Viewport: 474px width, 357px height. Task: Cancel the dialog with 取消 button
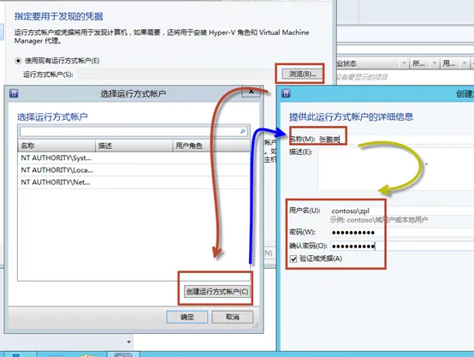pos(232,317)
